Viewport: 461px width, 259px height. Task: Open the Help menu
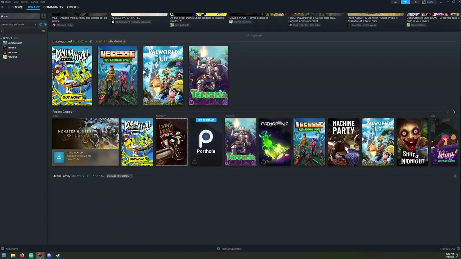pos(43,2)
